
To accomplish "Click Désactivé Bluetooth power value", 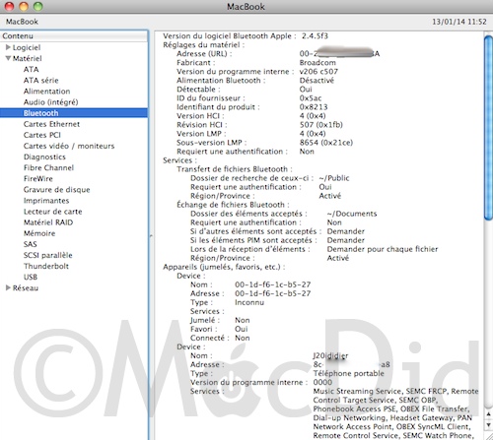I will [317, 80].
